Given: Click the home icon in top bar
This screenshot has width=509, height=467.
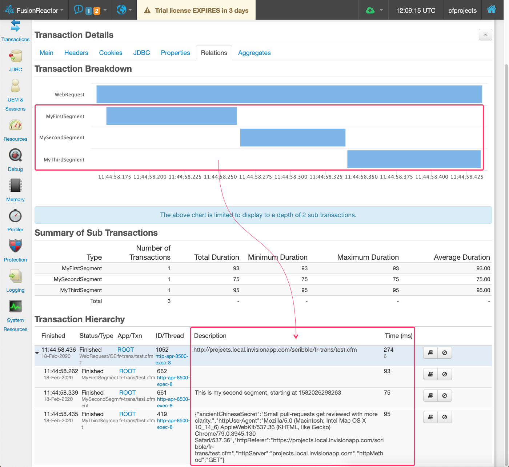Looking at the screenshot, I should click(492, 10).
